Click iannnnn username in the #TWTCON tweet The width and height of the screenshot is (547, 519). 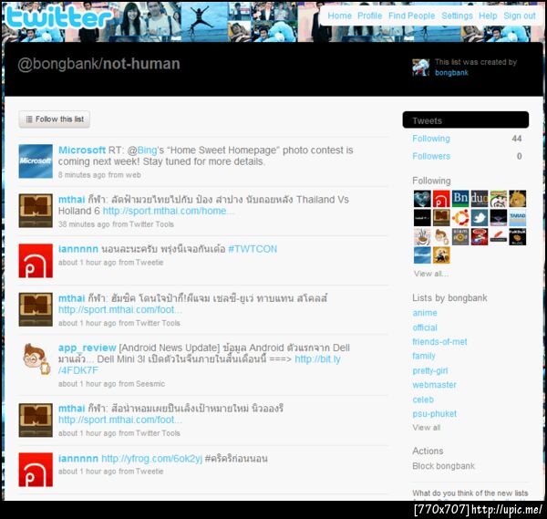[x=78, y=249]
